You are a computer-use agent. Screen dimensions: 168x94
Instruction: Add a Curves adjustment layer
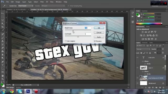tap(149, 32)
